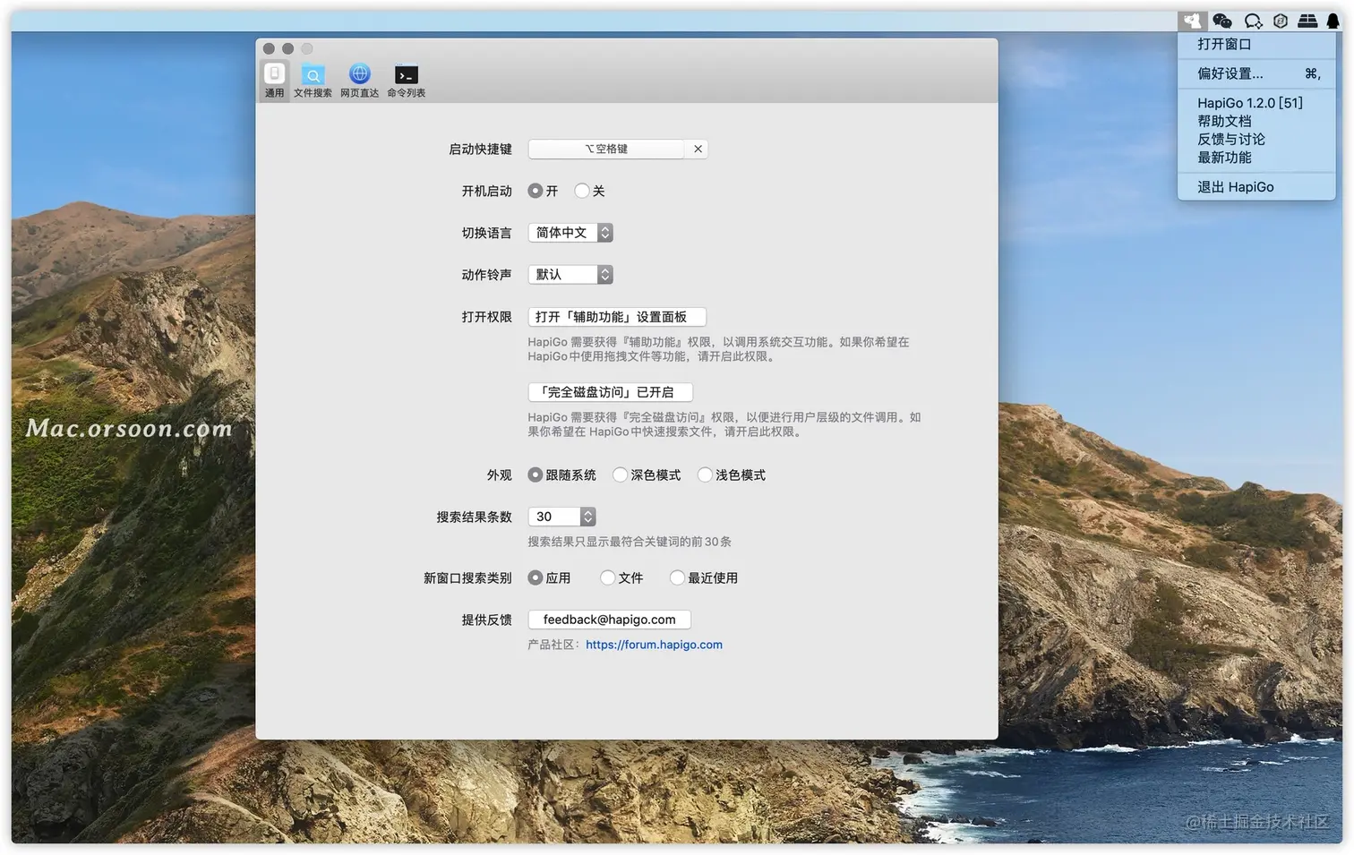
Task: Open 帮助文档 from the HapiGo menu
Action: point(1256,121)
